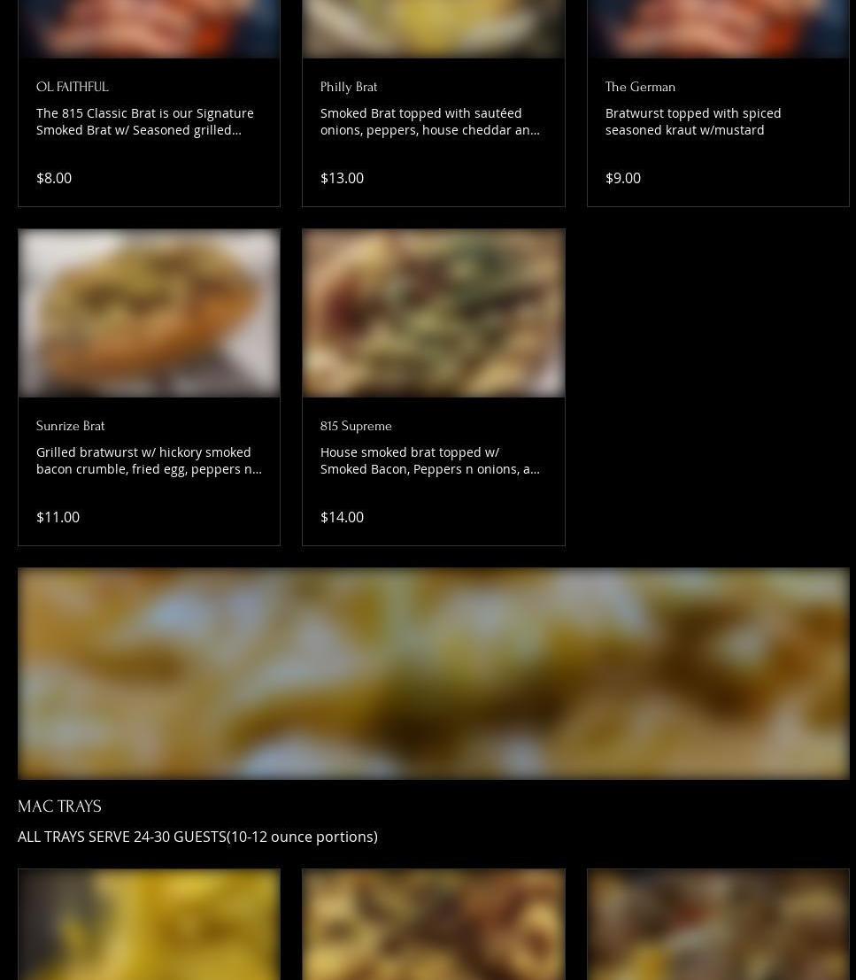
Task: Open The German bratwurst item
Action: point(640,87)
